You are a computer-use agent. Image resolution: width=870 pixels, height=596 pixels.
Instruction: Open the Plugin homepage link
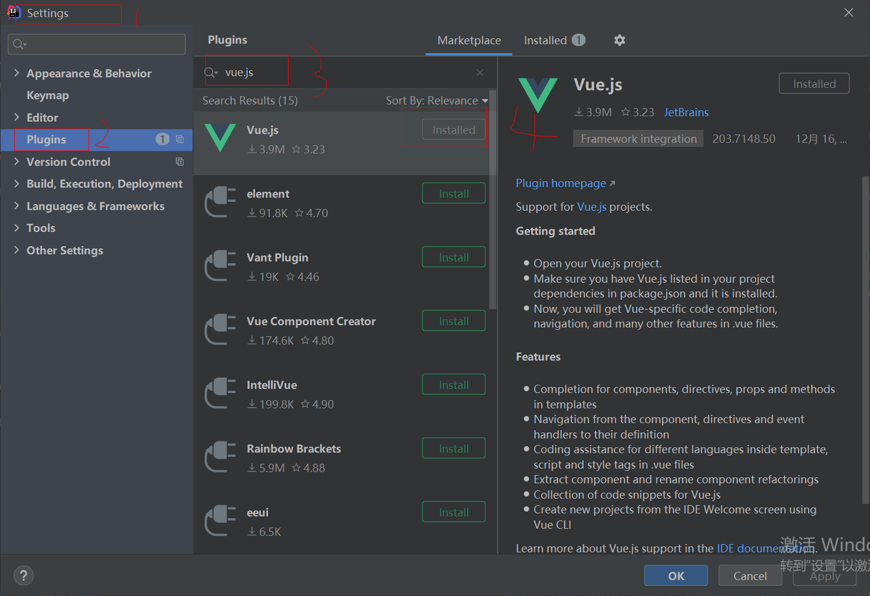click(565, 184)
